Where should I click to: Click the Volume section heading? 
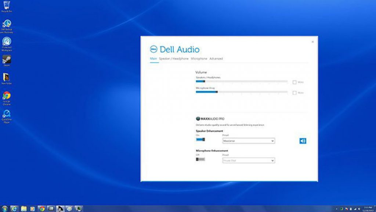click(x=201, y=72)
